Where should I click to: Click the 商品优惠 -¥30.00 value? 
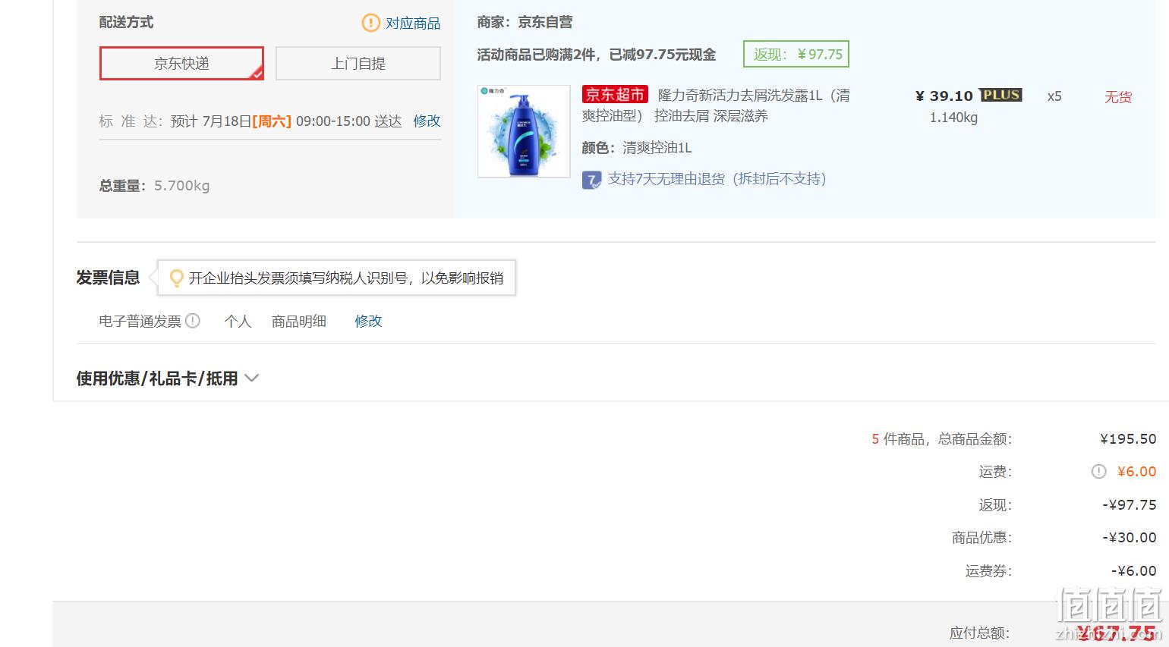pyautogui.click(x=1130, y=538)
